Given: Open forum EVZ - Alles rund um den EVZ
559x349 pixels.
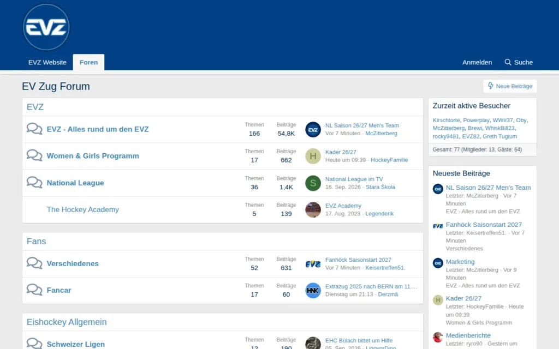Looking at the screenshot, I should click(98, 129).
